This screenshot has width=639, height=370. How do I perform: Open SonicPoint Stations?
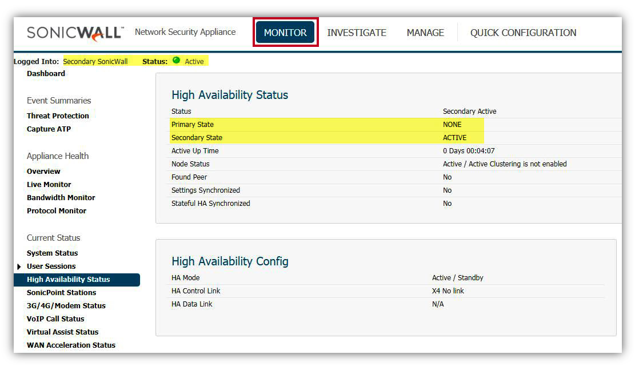(62, 292)
